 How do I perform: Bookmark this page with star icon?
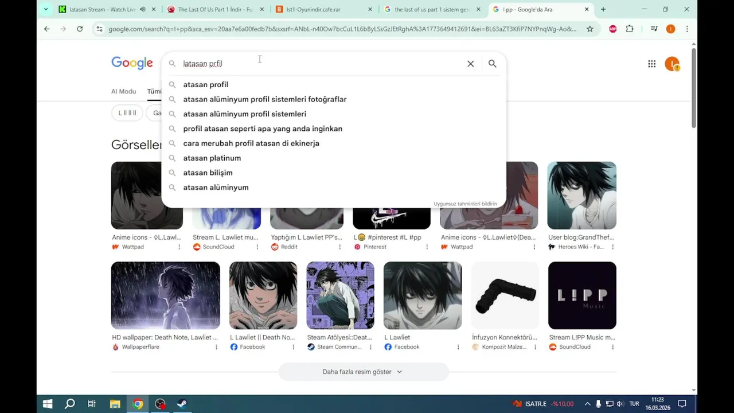tap(589, 29)
